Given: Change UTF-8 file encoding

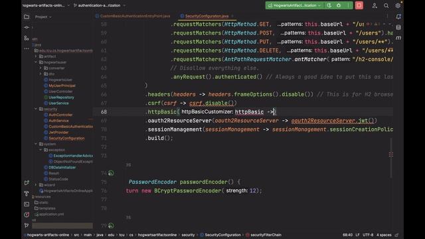Looking at the screenshot, I should [368, 235].
